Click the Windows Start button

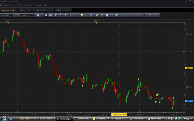point(4,119)
